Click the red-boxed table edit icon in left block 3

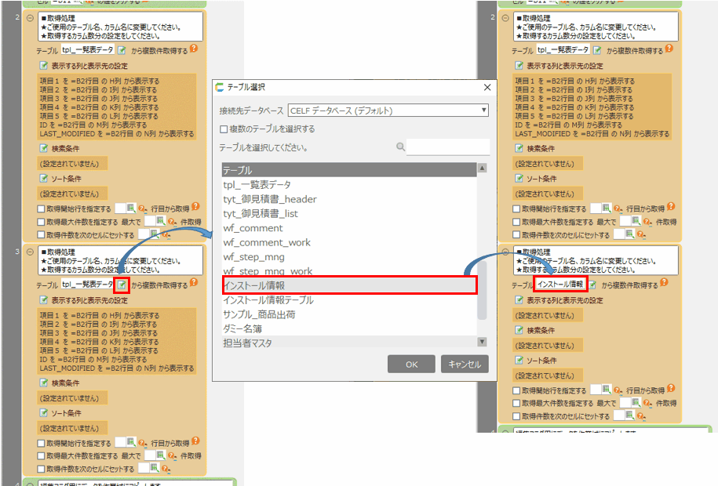[x=122, y=285]
